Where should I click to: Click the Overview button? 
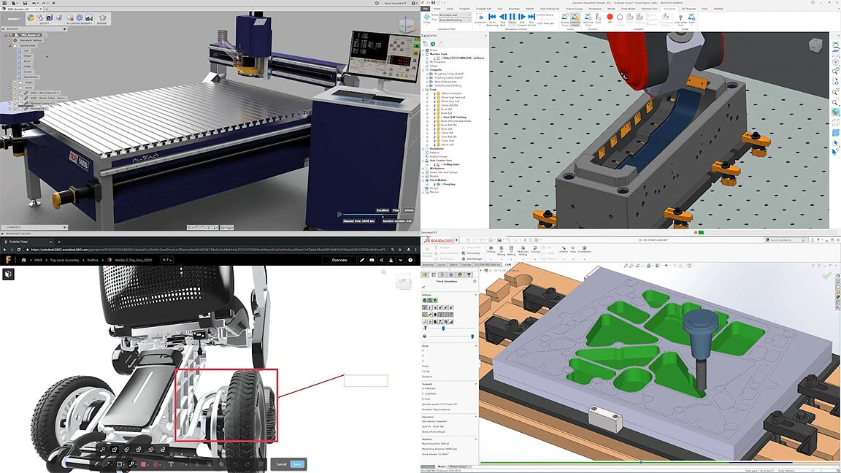339,260
